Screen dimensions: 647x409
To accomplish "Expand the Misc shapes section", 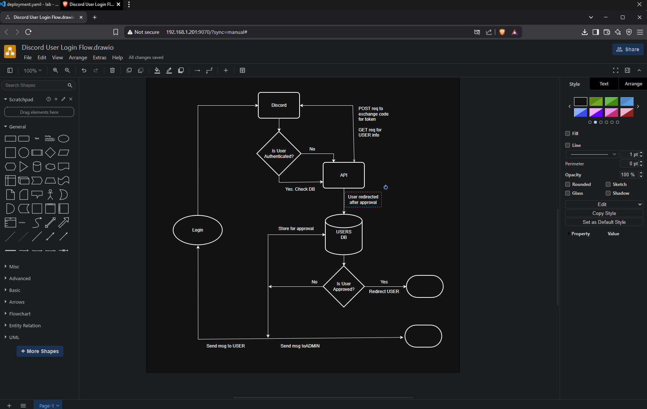I will click(x=14, y=267).
